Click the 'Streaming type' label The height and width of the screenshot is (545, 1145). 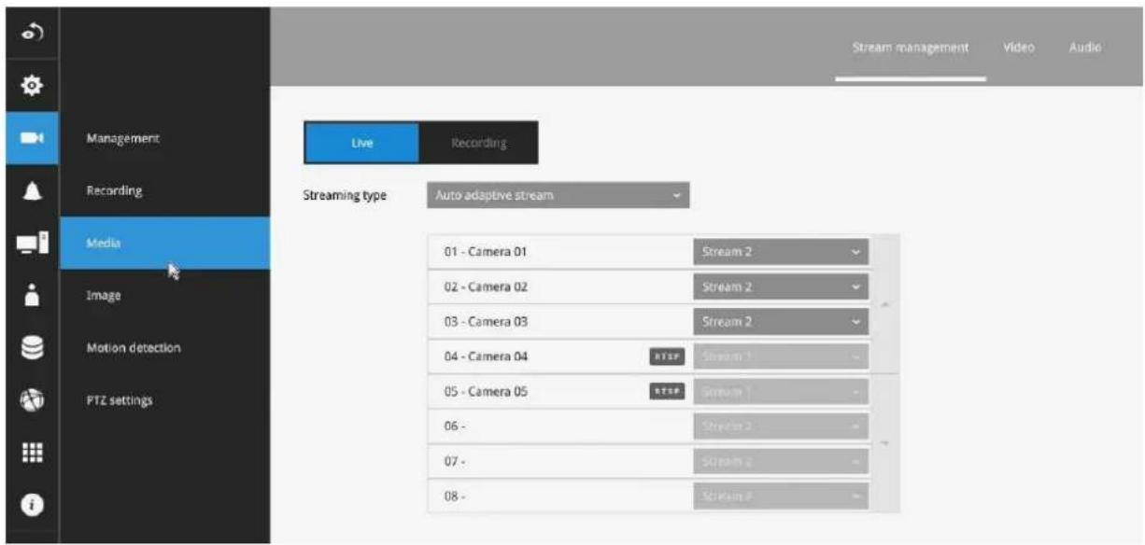click(x=345, y=196)
